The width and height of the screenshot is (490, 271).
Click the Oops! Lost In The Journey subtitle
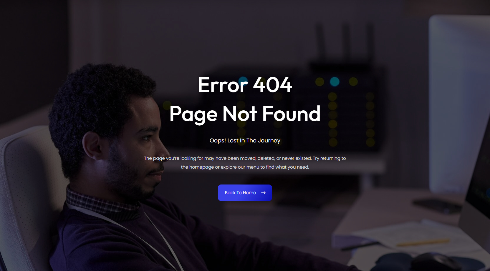pyautogui.click(x=245, y=141)
